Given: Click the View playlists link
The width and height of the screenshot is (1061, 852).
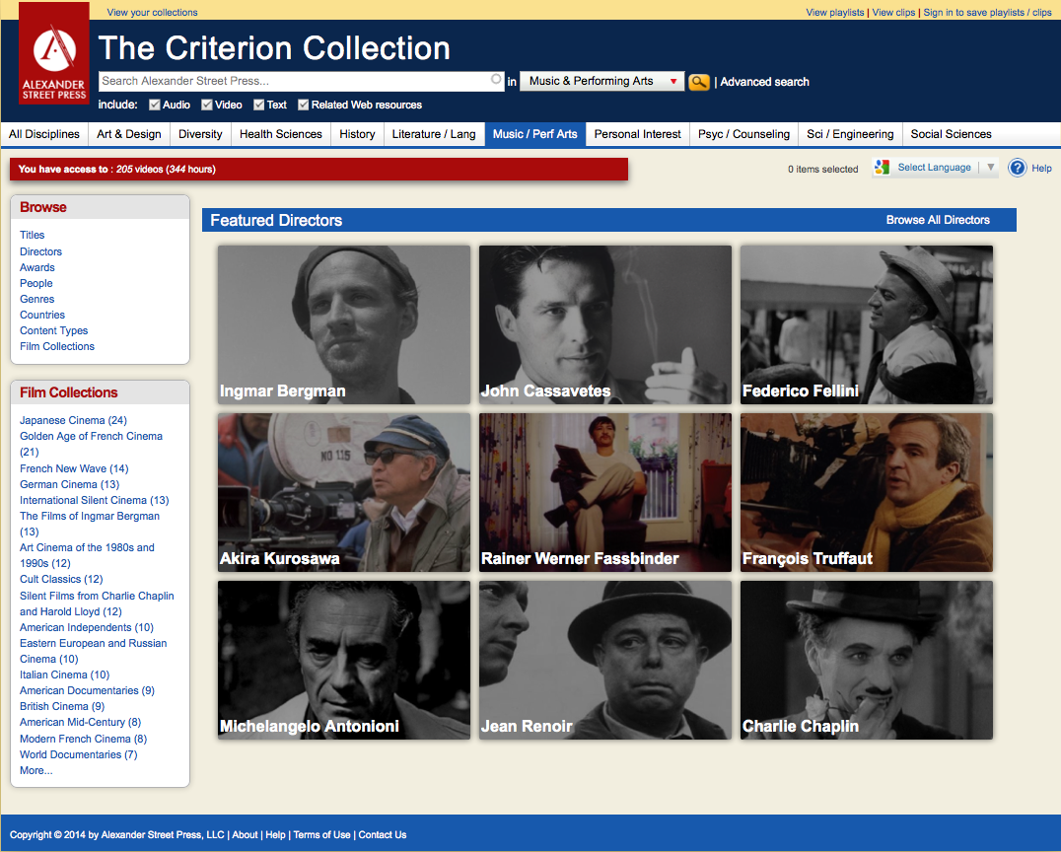Looking at the screenshot, I should tap(835, 12).
